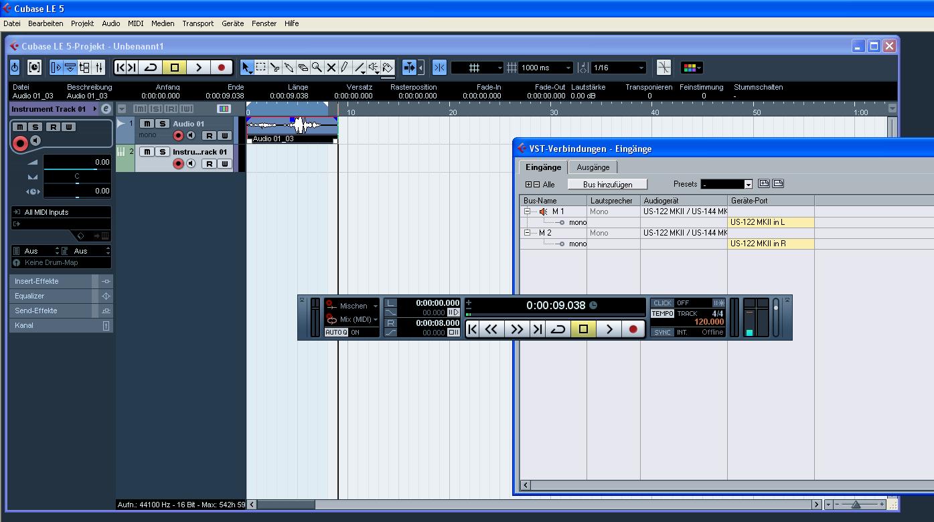The width and height of the screenshot is (934, 522).
Task: Click the Bus hinzufügen button
Action: point(607,184)
